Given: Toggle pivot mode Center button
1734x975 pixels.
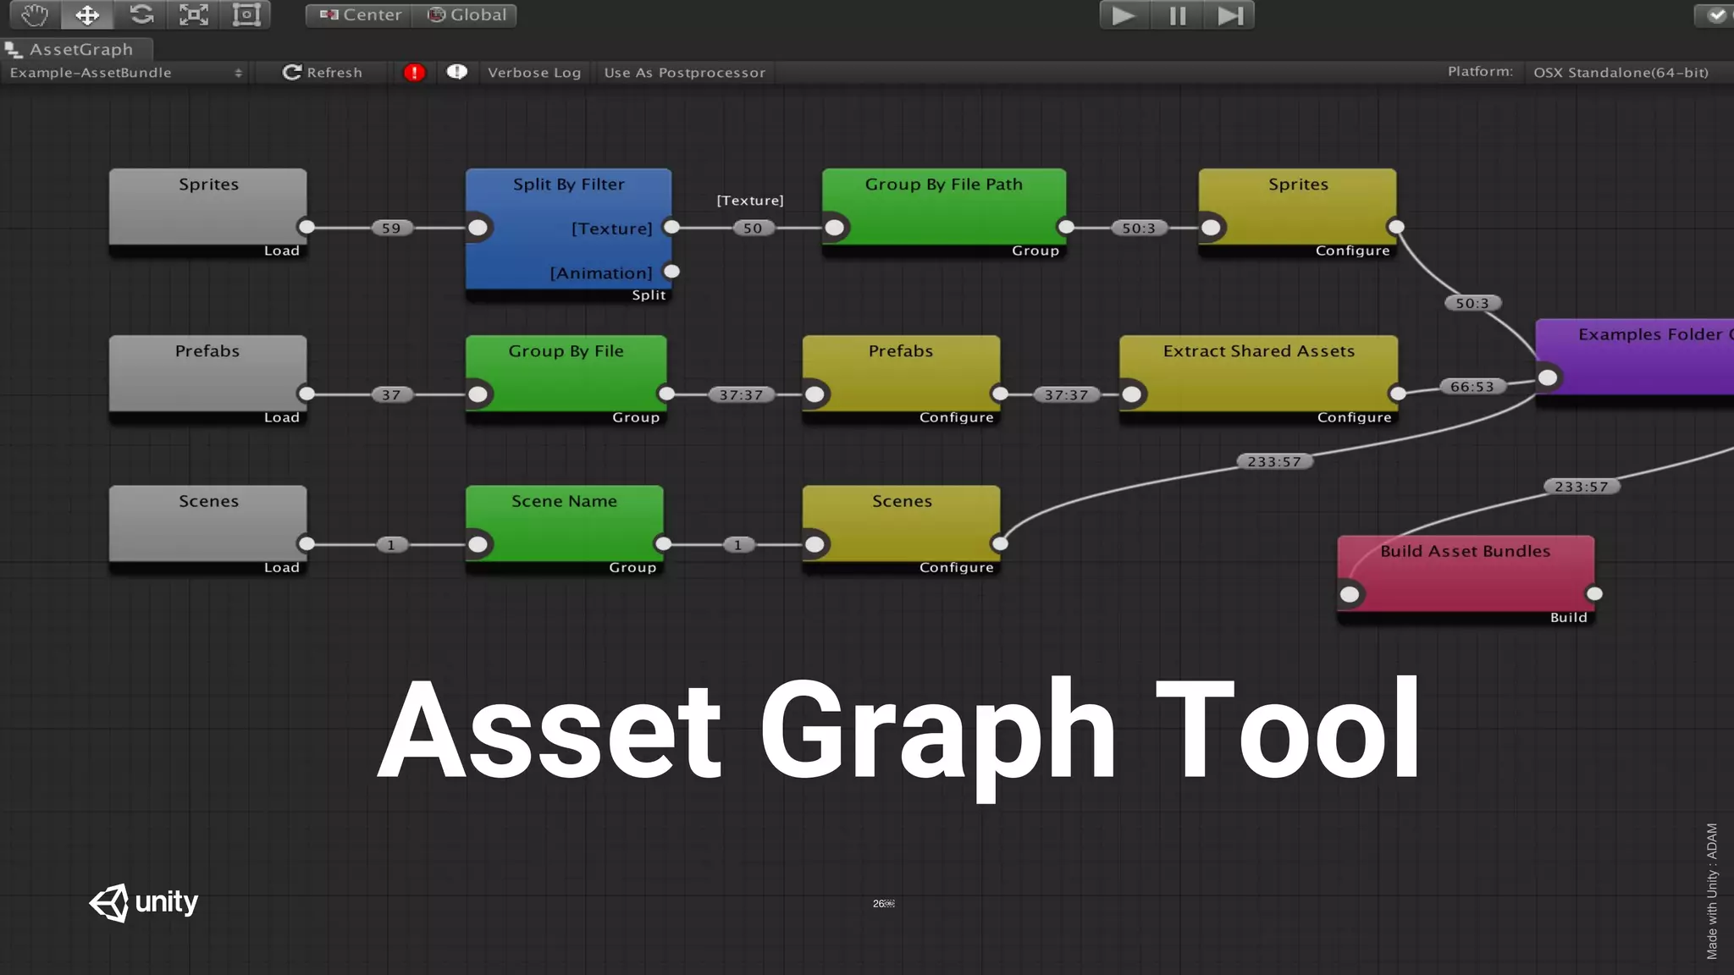Looking at the screenshot, I should pos(359,15).
